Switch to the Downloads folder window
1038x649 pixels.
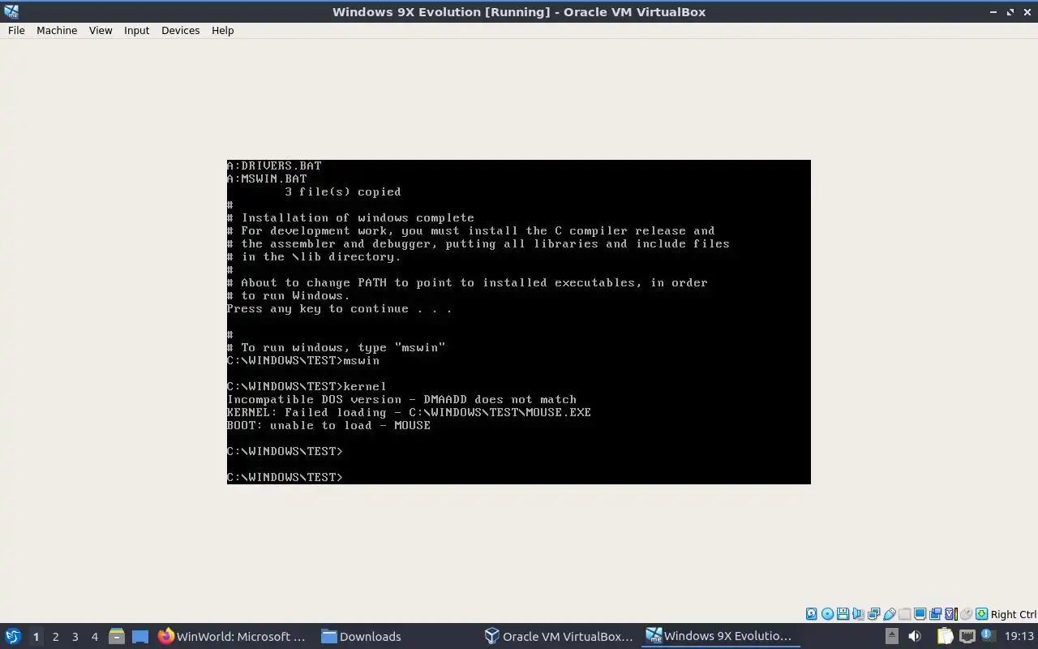(362, 636)
